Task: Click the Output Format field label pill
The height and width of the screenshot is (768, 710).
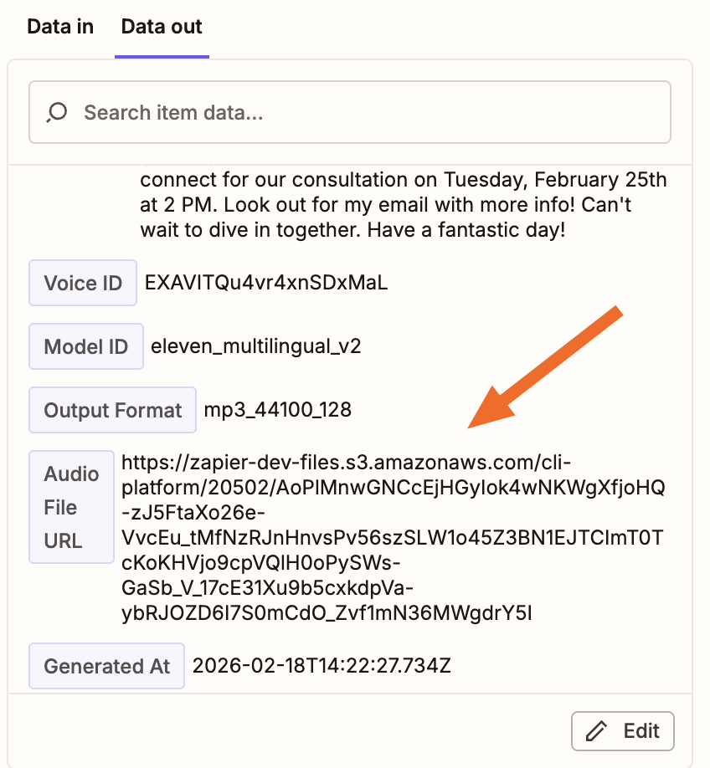Action: point(112,410)
